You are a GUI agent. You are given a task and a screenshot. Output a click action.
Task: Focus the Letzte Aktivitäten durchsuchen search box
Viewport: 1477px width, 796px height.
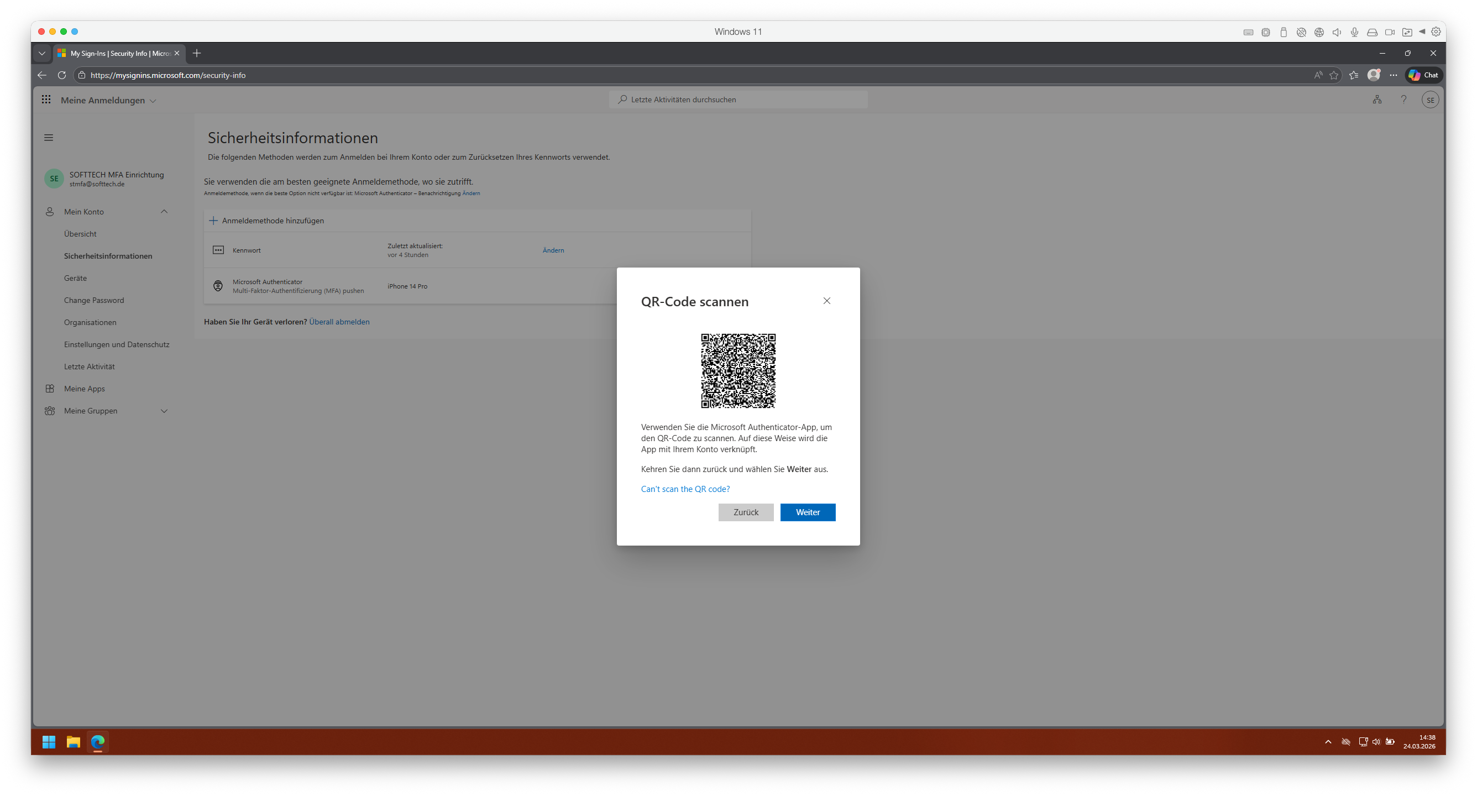(x=738, y=99)
